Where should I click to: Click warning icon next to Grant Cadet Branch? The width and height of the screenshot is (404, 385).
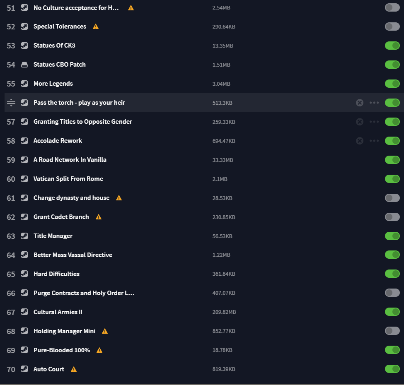pyautogui.click(x=99, y=217)
